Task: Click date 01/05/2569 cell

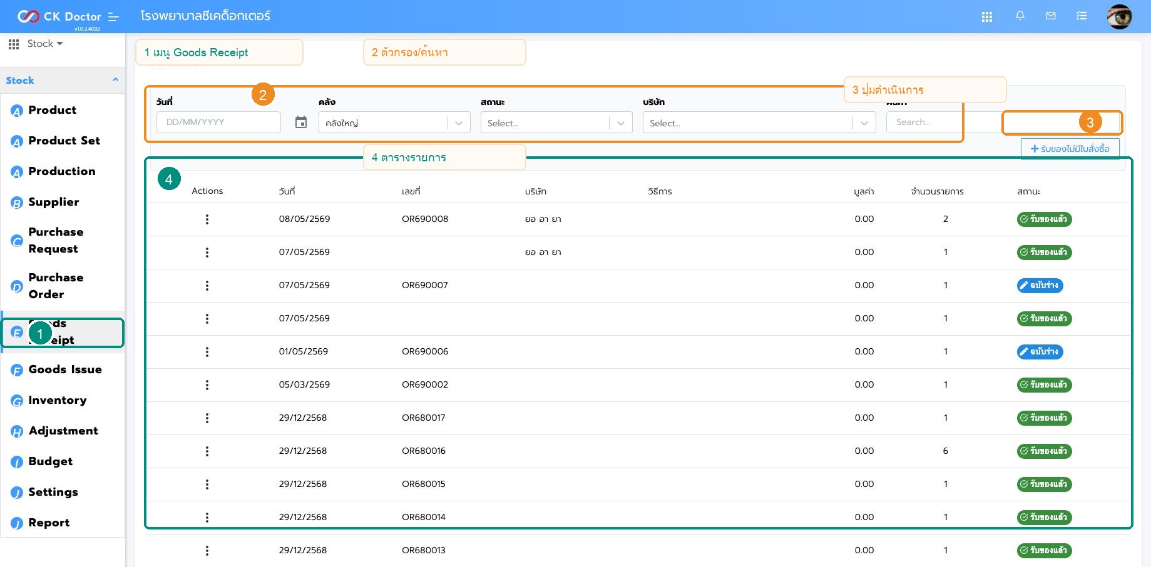Action: coord(304,351)
